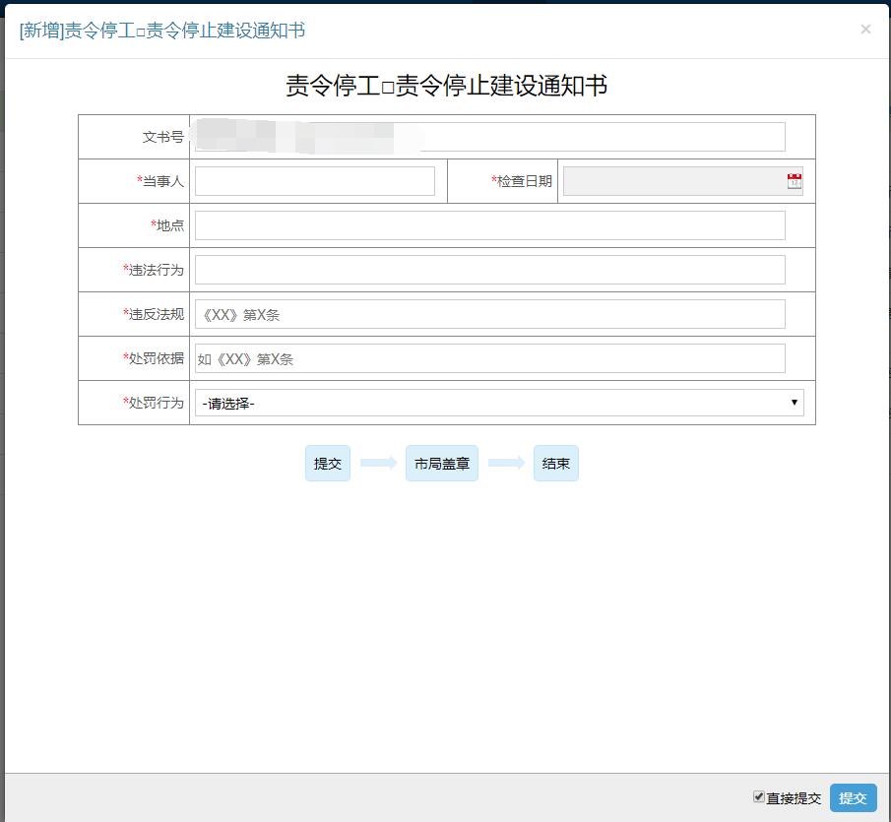Open the calendar picker for 检查日期

coord(794,181)
